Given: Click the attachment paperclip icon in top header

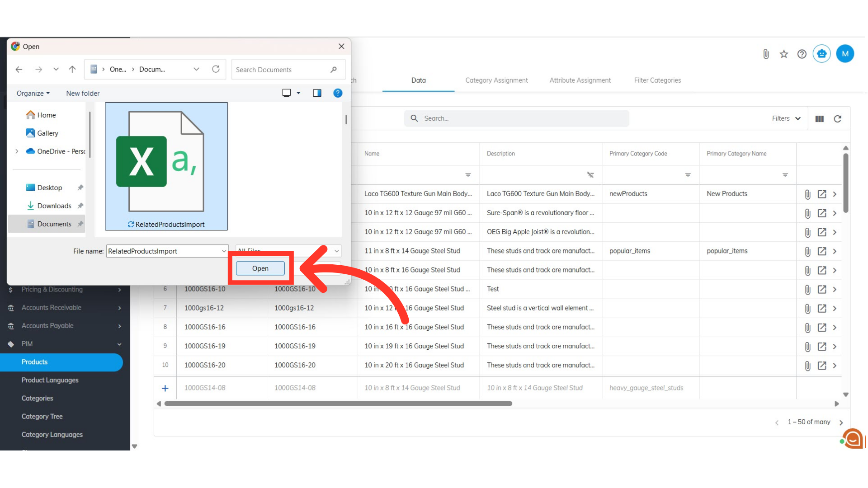Looking at the screenshot, I should point(766,54).
